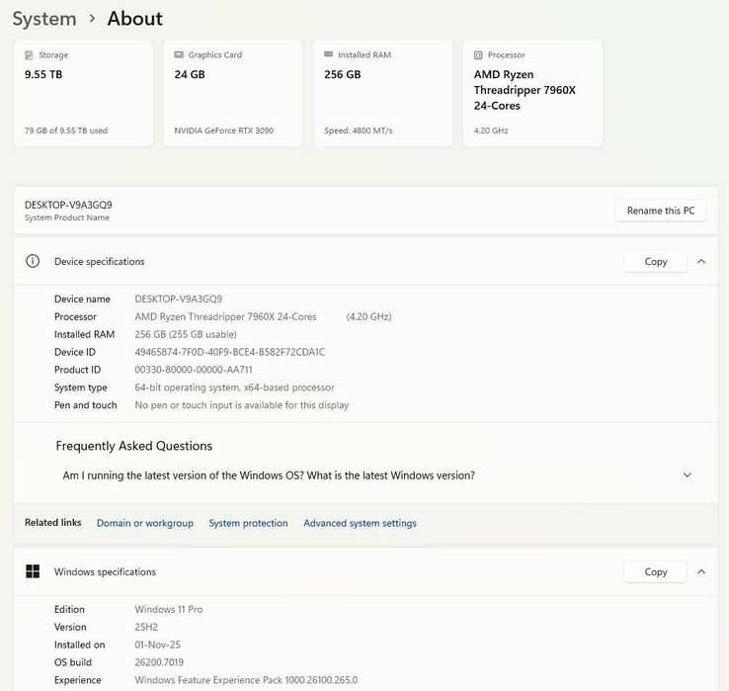This screenshot has width=729, height=691.
Task: Click Speed: 4800 MT/s text
Action: (359, 130)
